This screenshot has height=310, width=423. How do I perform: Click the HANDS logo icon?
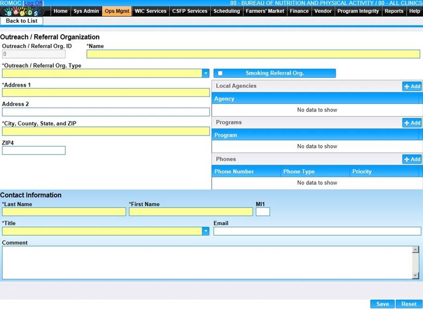(25, 11)
